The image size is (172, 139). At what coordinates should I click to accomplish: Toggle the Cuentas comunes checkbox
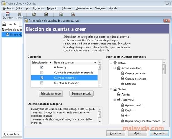pyautogui.click(x=42, y=78)
